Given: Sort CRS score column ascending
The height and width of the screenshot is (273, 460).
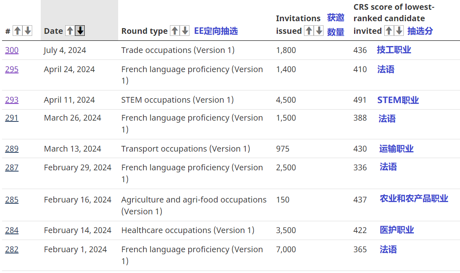Looking at the screenshot, I should coord(390,31).
